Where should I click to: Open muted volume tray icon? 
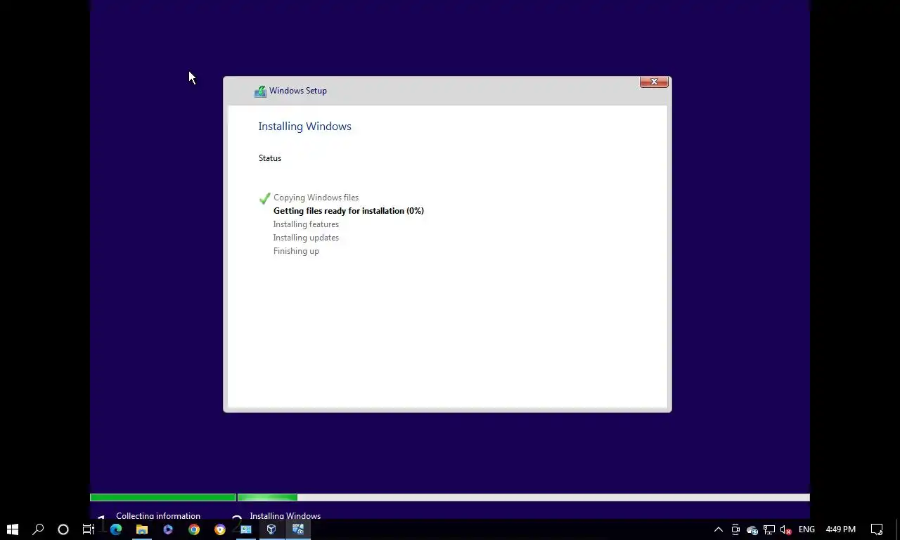coord(786,529)
